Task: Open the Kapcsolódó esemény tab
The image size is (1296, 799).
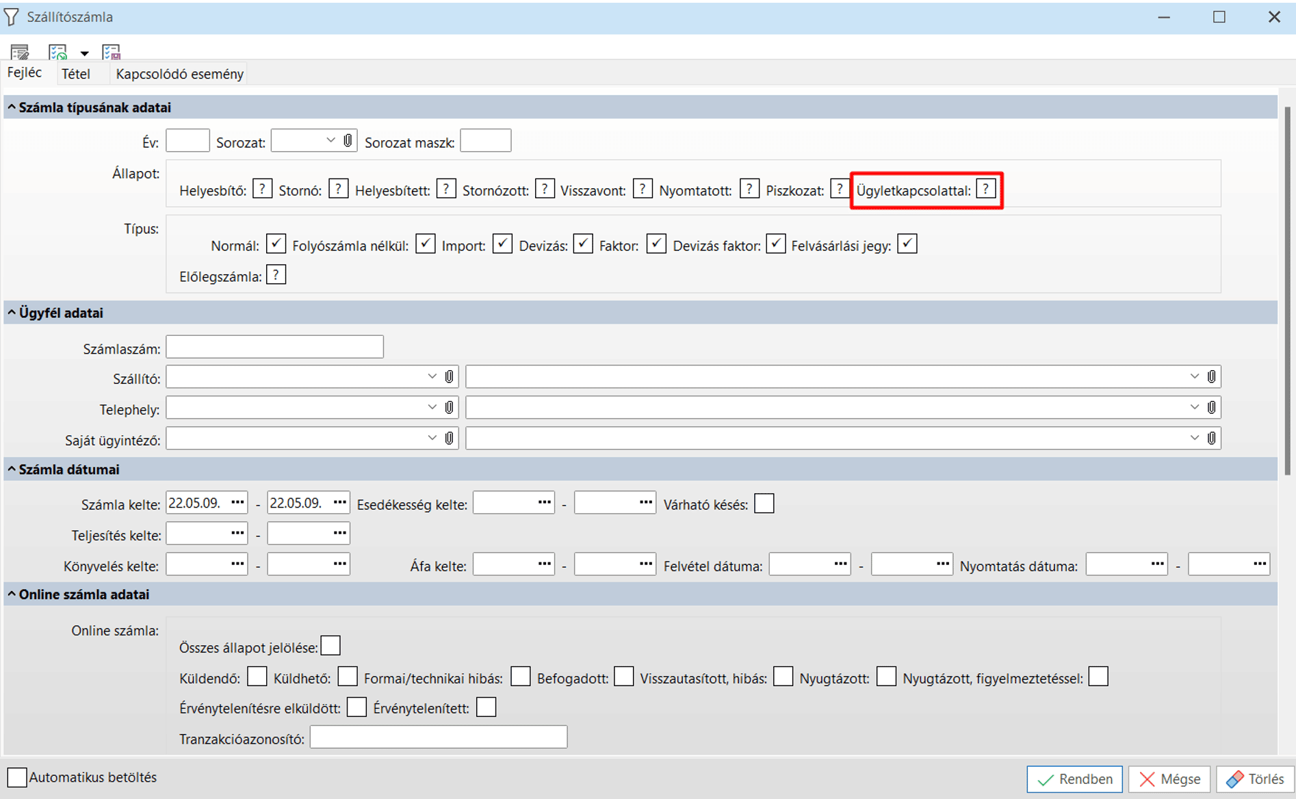Action: (179, 74)
